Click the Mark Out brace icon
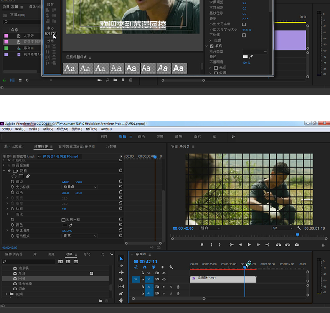The image size is (330, 313). [219, 245]
